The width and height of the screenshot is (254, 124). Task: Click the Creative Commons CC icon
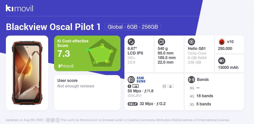pyautogui.click(x=48, y=120)
